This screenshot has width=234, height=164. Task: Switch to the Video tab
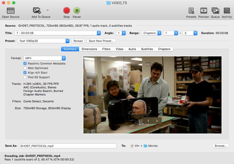pos(119,49)
